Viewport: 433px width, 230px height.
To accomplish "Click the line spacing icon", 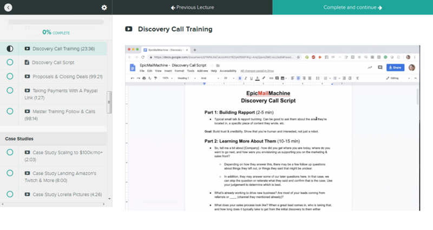I will pos(318,78).
